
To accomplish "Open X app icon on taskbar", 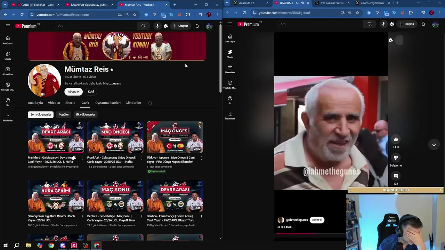I will pos(74,245).
